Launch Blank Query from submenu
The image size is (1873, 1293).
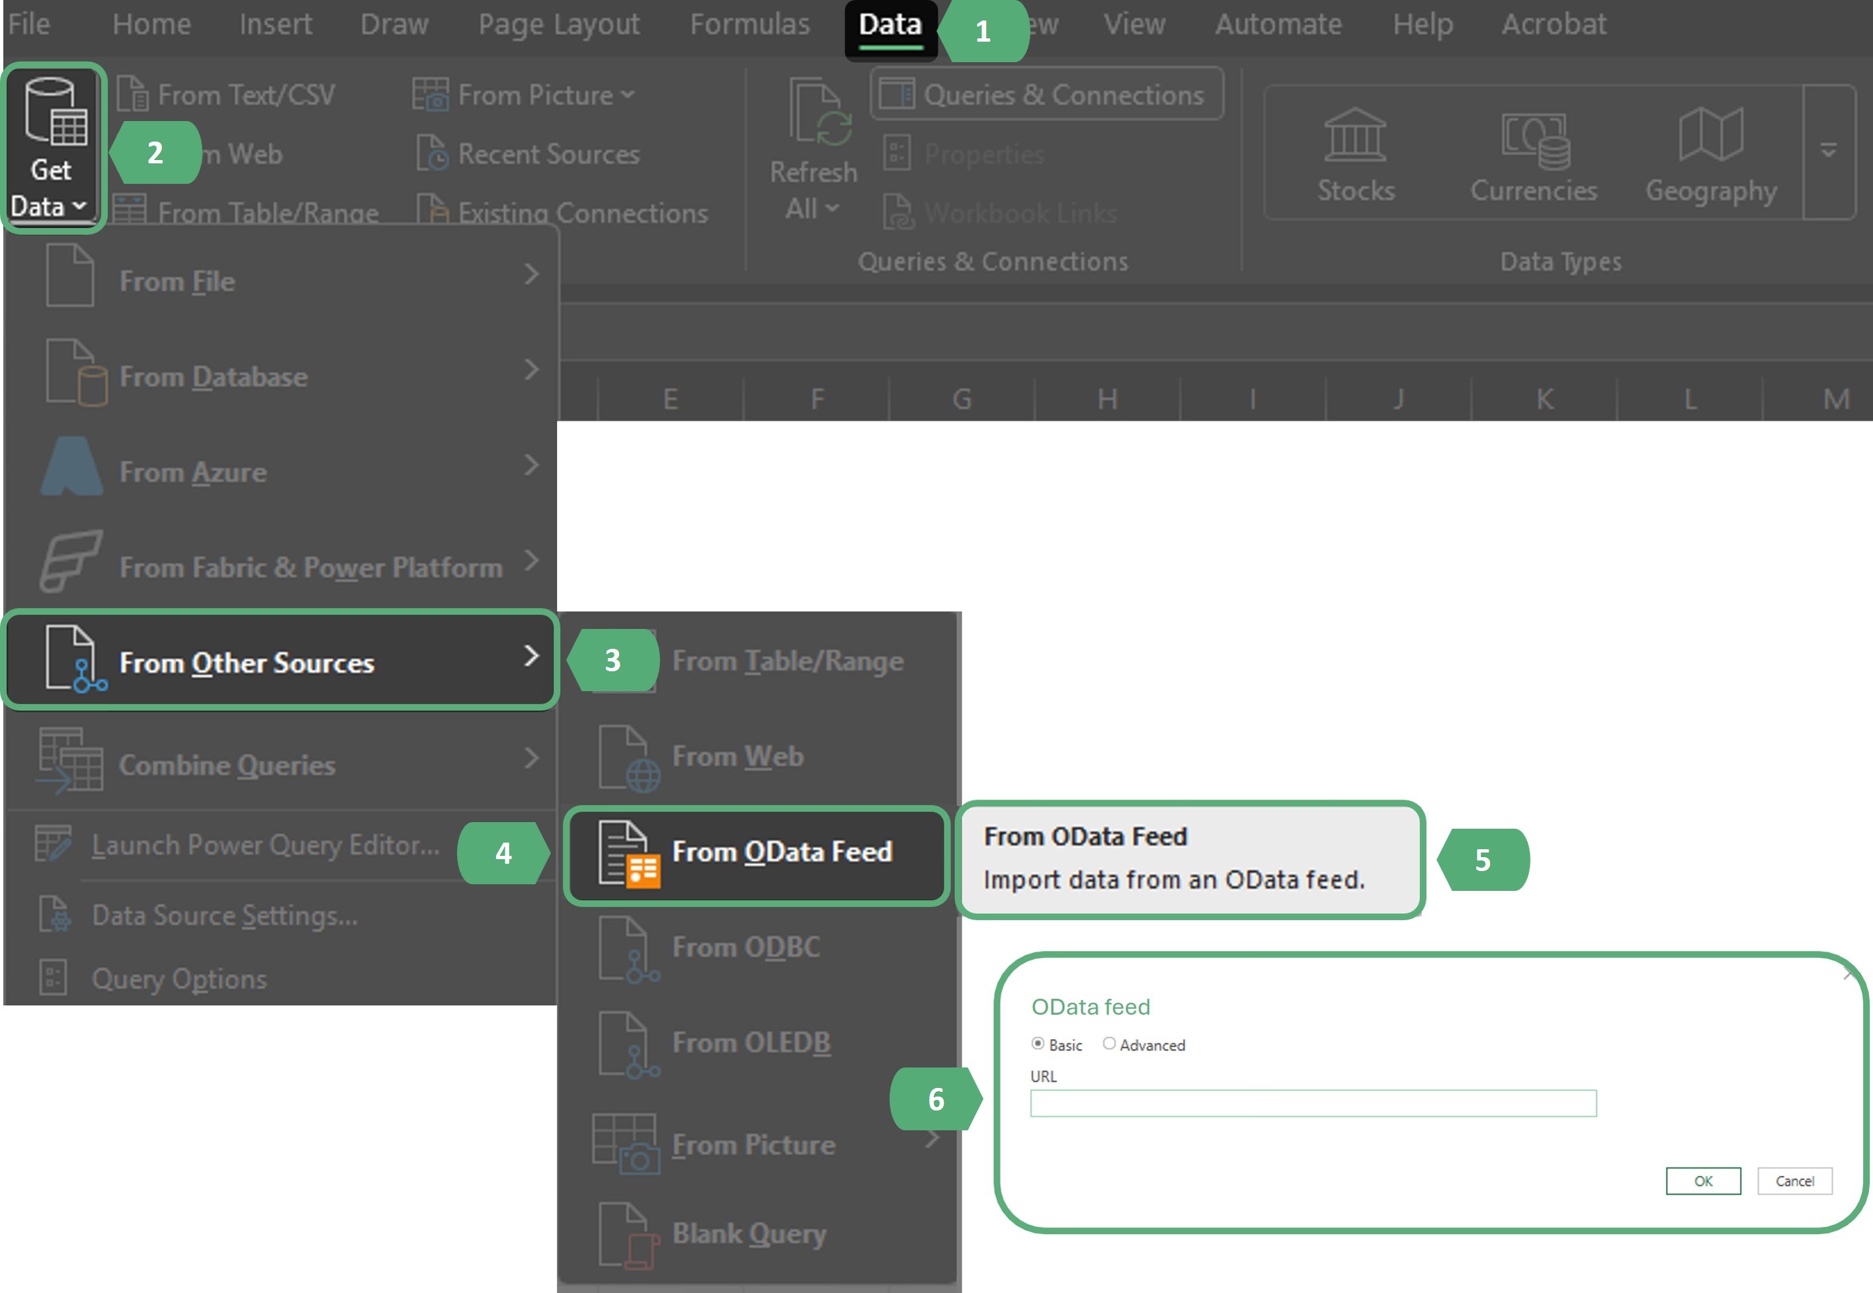pos(749,1234)
